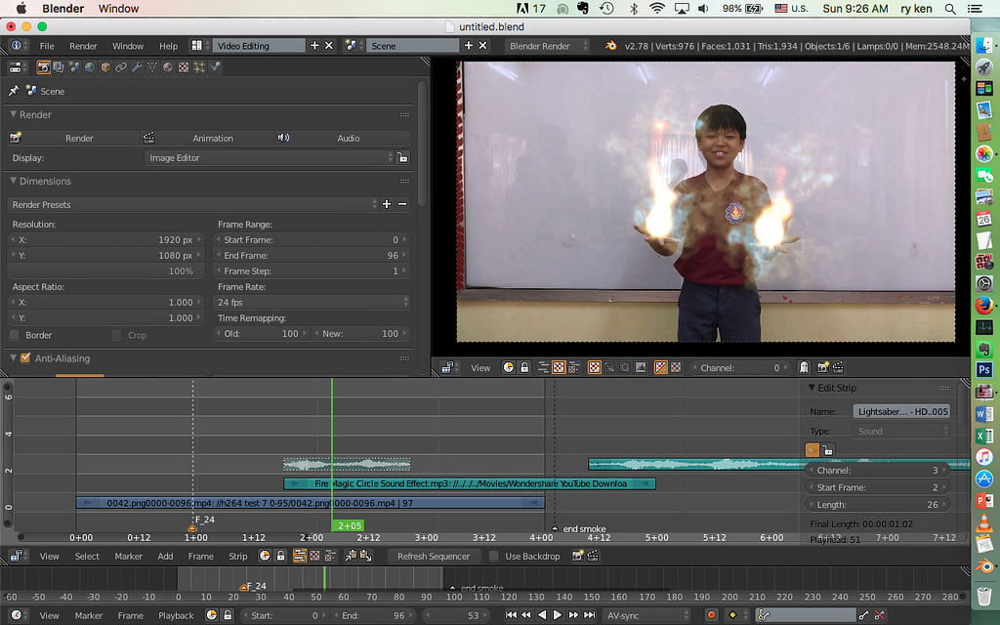Open the Material properties tab (sphere icon)
This screenshot has width=1000, height=625.
click(168, 67)
